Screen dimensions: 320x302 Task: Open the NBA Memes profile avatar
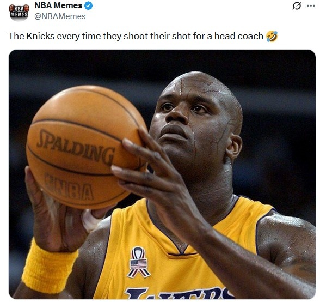click(x=19, y=13)
